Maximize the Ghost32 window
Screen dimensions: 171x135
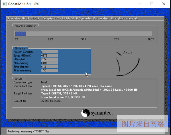pos(152,4)
